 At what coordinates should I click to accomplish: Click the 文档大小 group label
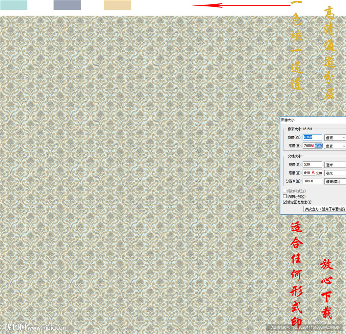(x=295, y=156)
